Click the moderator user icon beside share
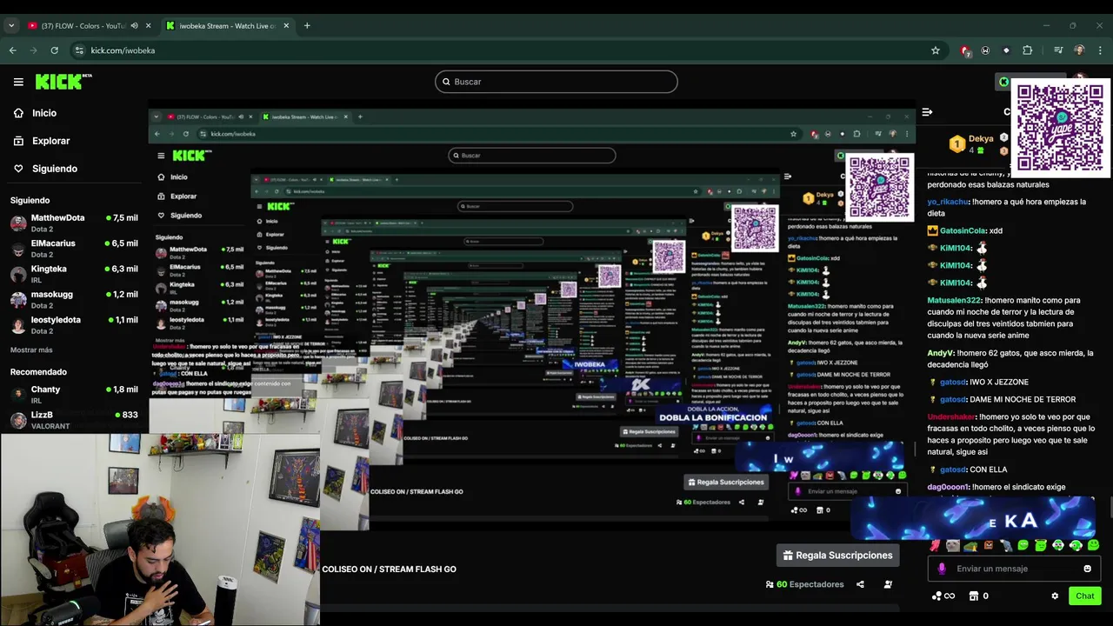This screenshot has width=1113, height=626. click(888, 584)
